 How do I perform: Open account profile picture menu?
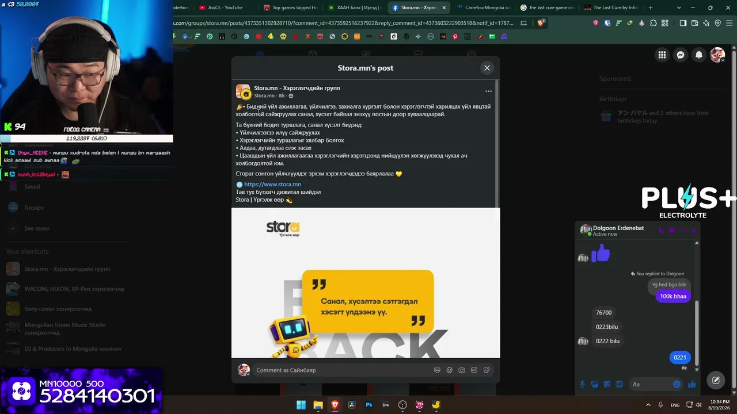[717, 55]
